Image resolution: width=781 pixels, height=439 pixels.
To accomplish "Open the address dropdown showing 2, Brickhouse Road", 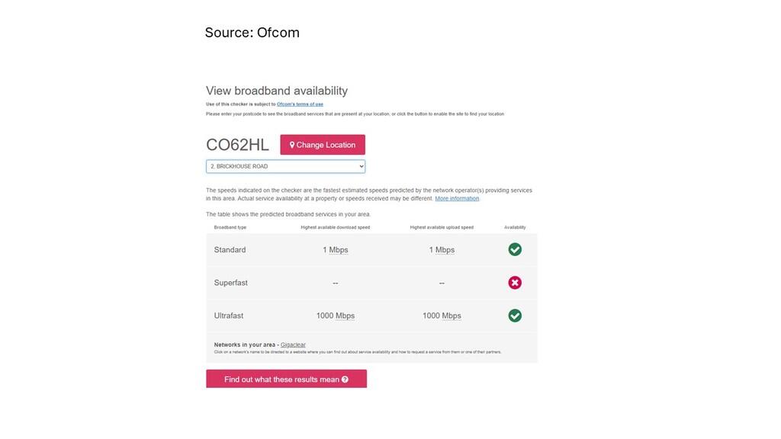I will tap(285, 166).
